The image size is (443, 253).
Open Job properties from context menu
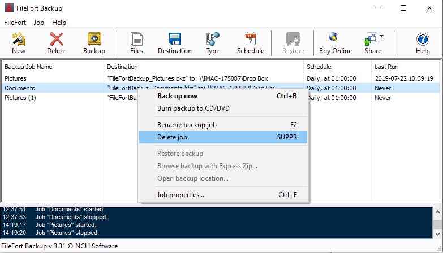pyautogui.click(x=223, y=195)
